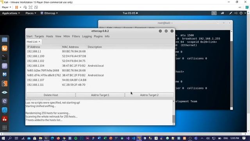Expand the system menu arrow beside power icon

[245, 13]
